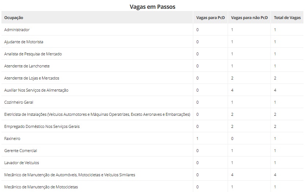Click the Total de Vagas column header

(287, 18)
